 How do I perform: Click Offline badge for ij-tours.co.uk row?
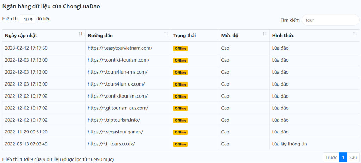coord(180,144)
